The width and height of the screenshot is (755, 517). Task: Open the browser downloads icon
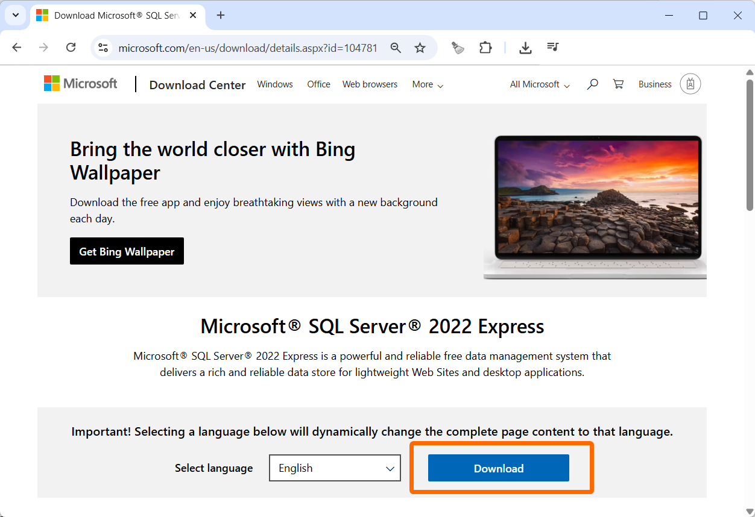pyautogui.click(x=525, y=48)
